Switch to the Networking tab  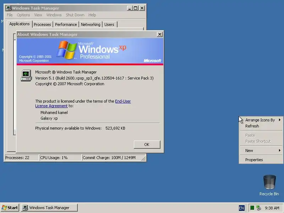91,24
